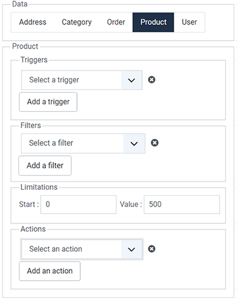Click the chevron arrow on the filter select
Screen dimensions: 237x302
(134, 143)
